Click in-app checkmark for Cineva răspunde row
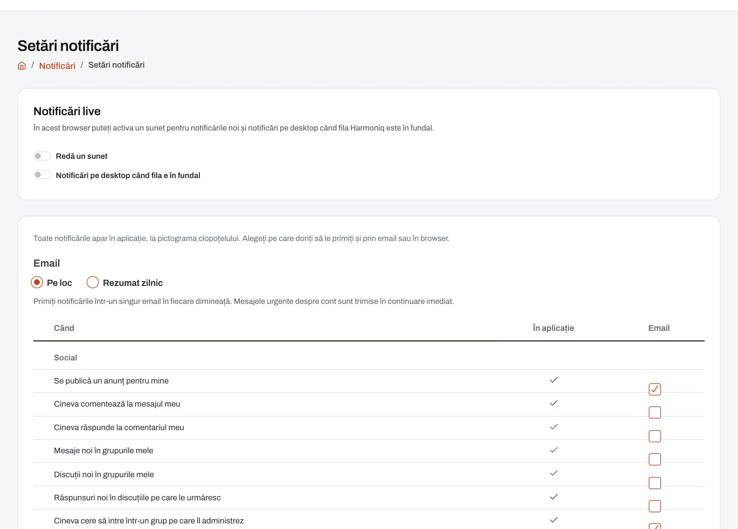 pos(554,427)
